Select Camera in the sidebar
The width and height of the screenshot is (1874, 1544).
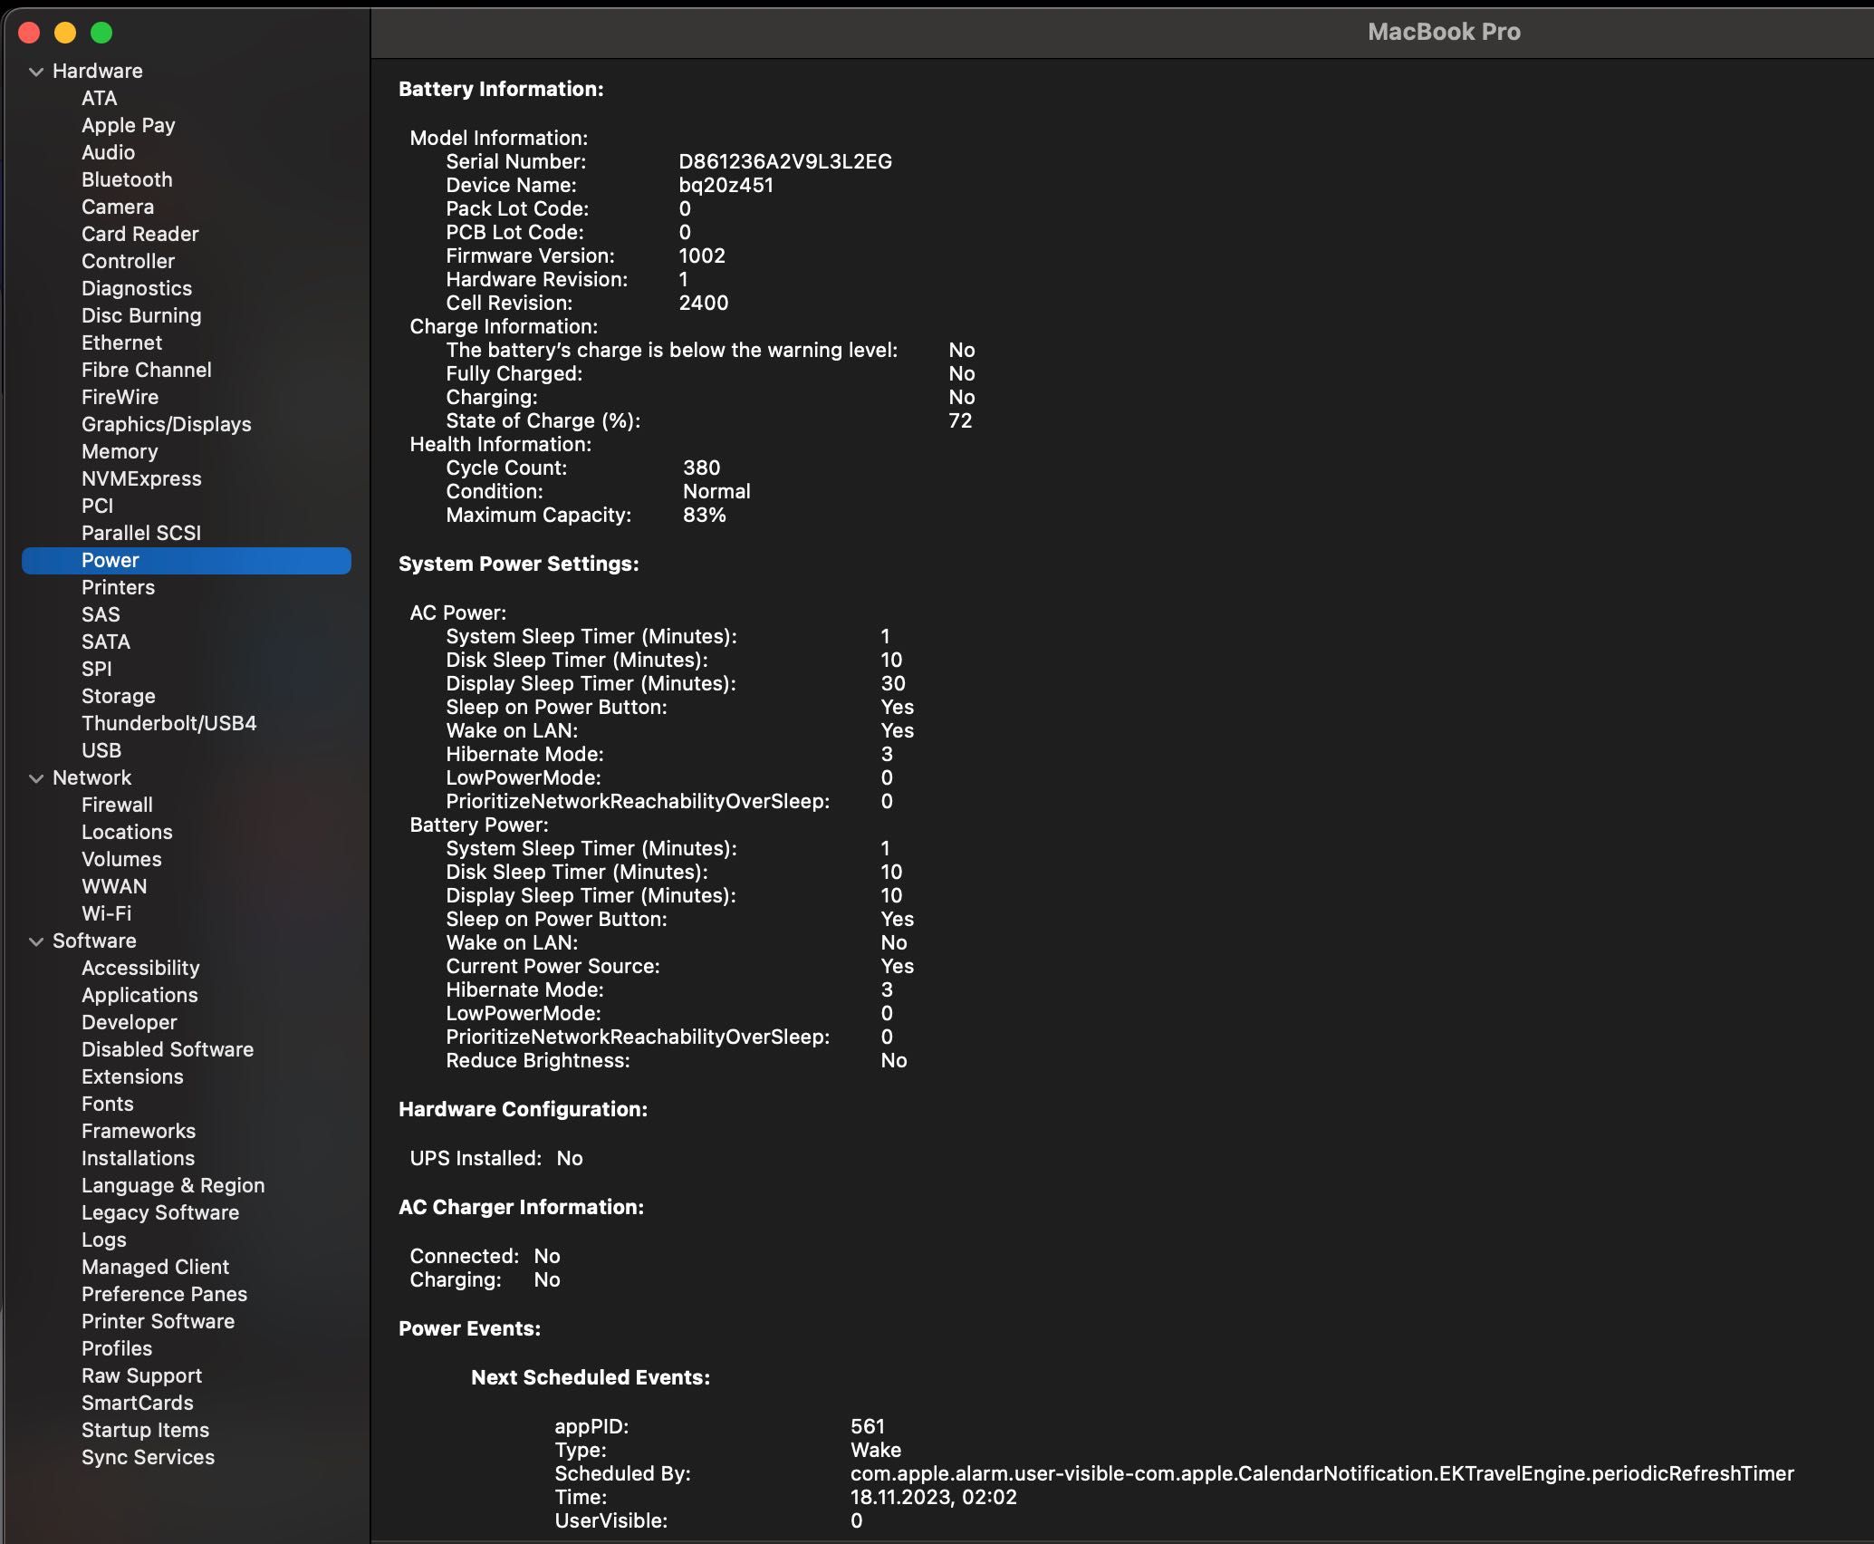118,207
